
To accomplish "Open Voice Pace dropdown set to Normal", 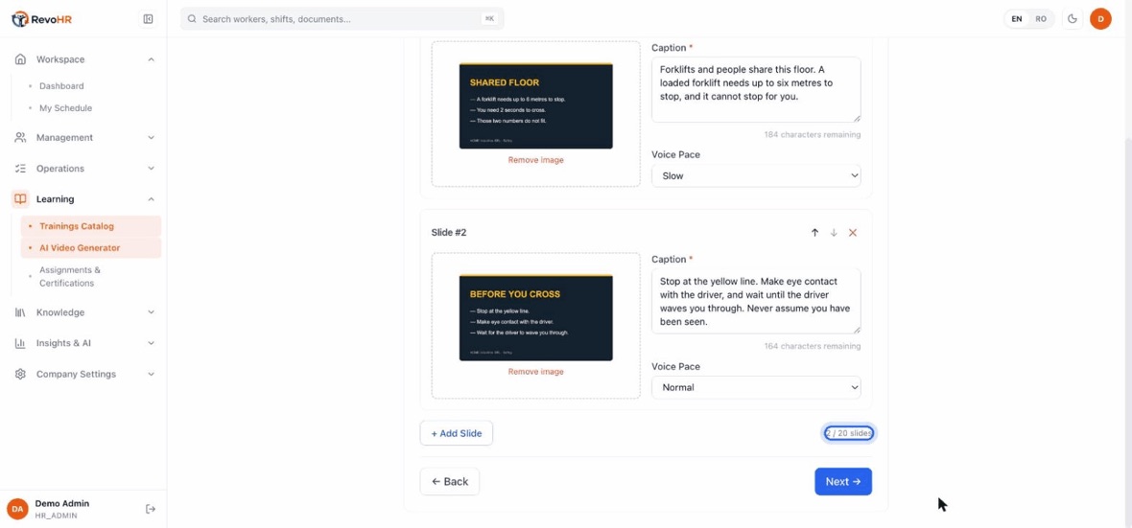I will (756, 387).
